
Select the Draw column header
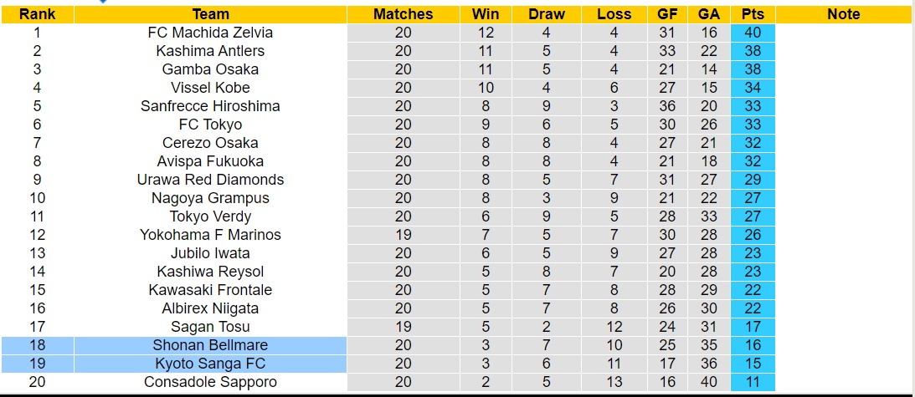tap(547, 14)
